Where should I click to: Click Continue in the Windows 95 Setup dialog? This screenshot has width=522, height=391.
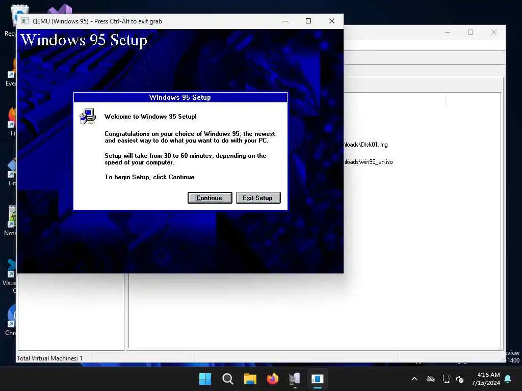click(210, 198)
